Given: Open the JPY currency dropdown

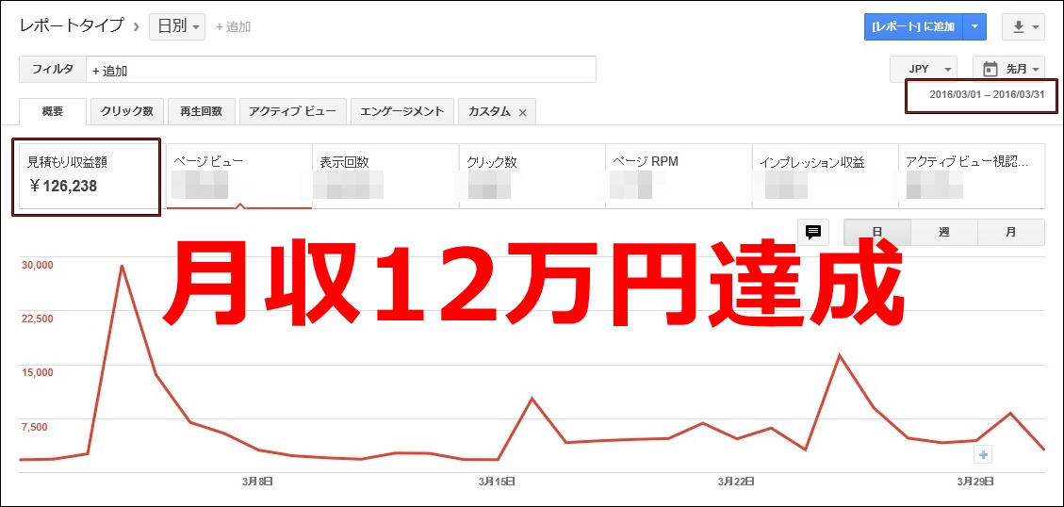Looking at the screenshot, I should coord(924,69).
